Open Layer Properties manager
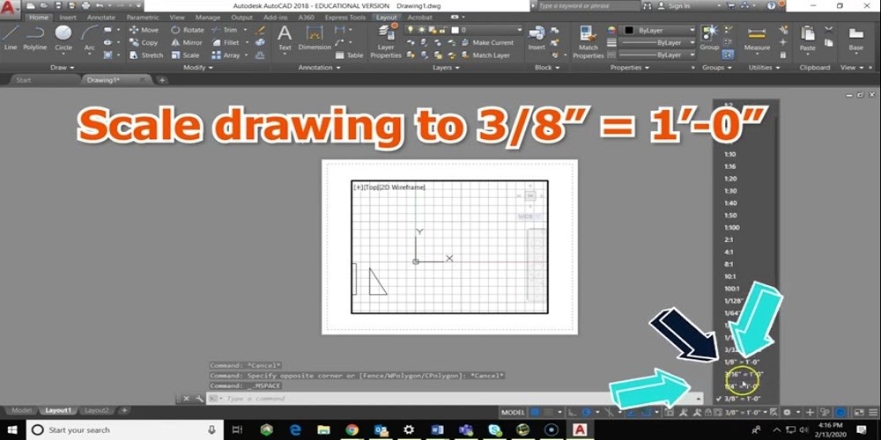 click(x=385, y=44)
